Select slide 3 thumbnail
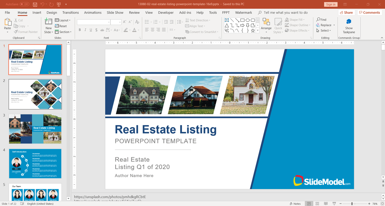Viewport: 385px width, 206px height. (35, 129)
